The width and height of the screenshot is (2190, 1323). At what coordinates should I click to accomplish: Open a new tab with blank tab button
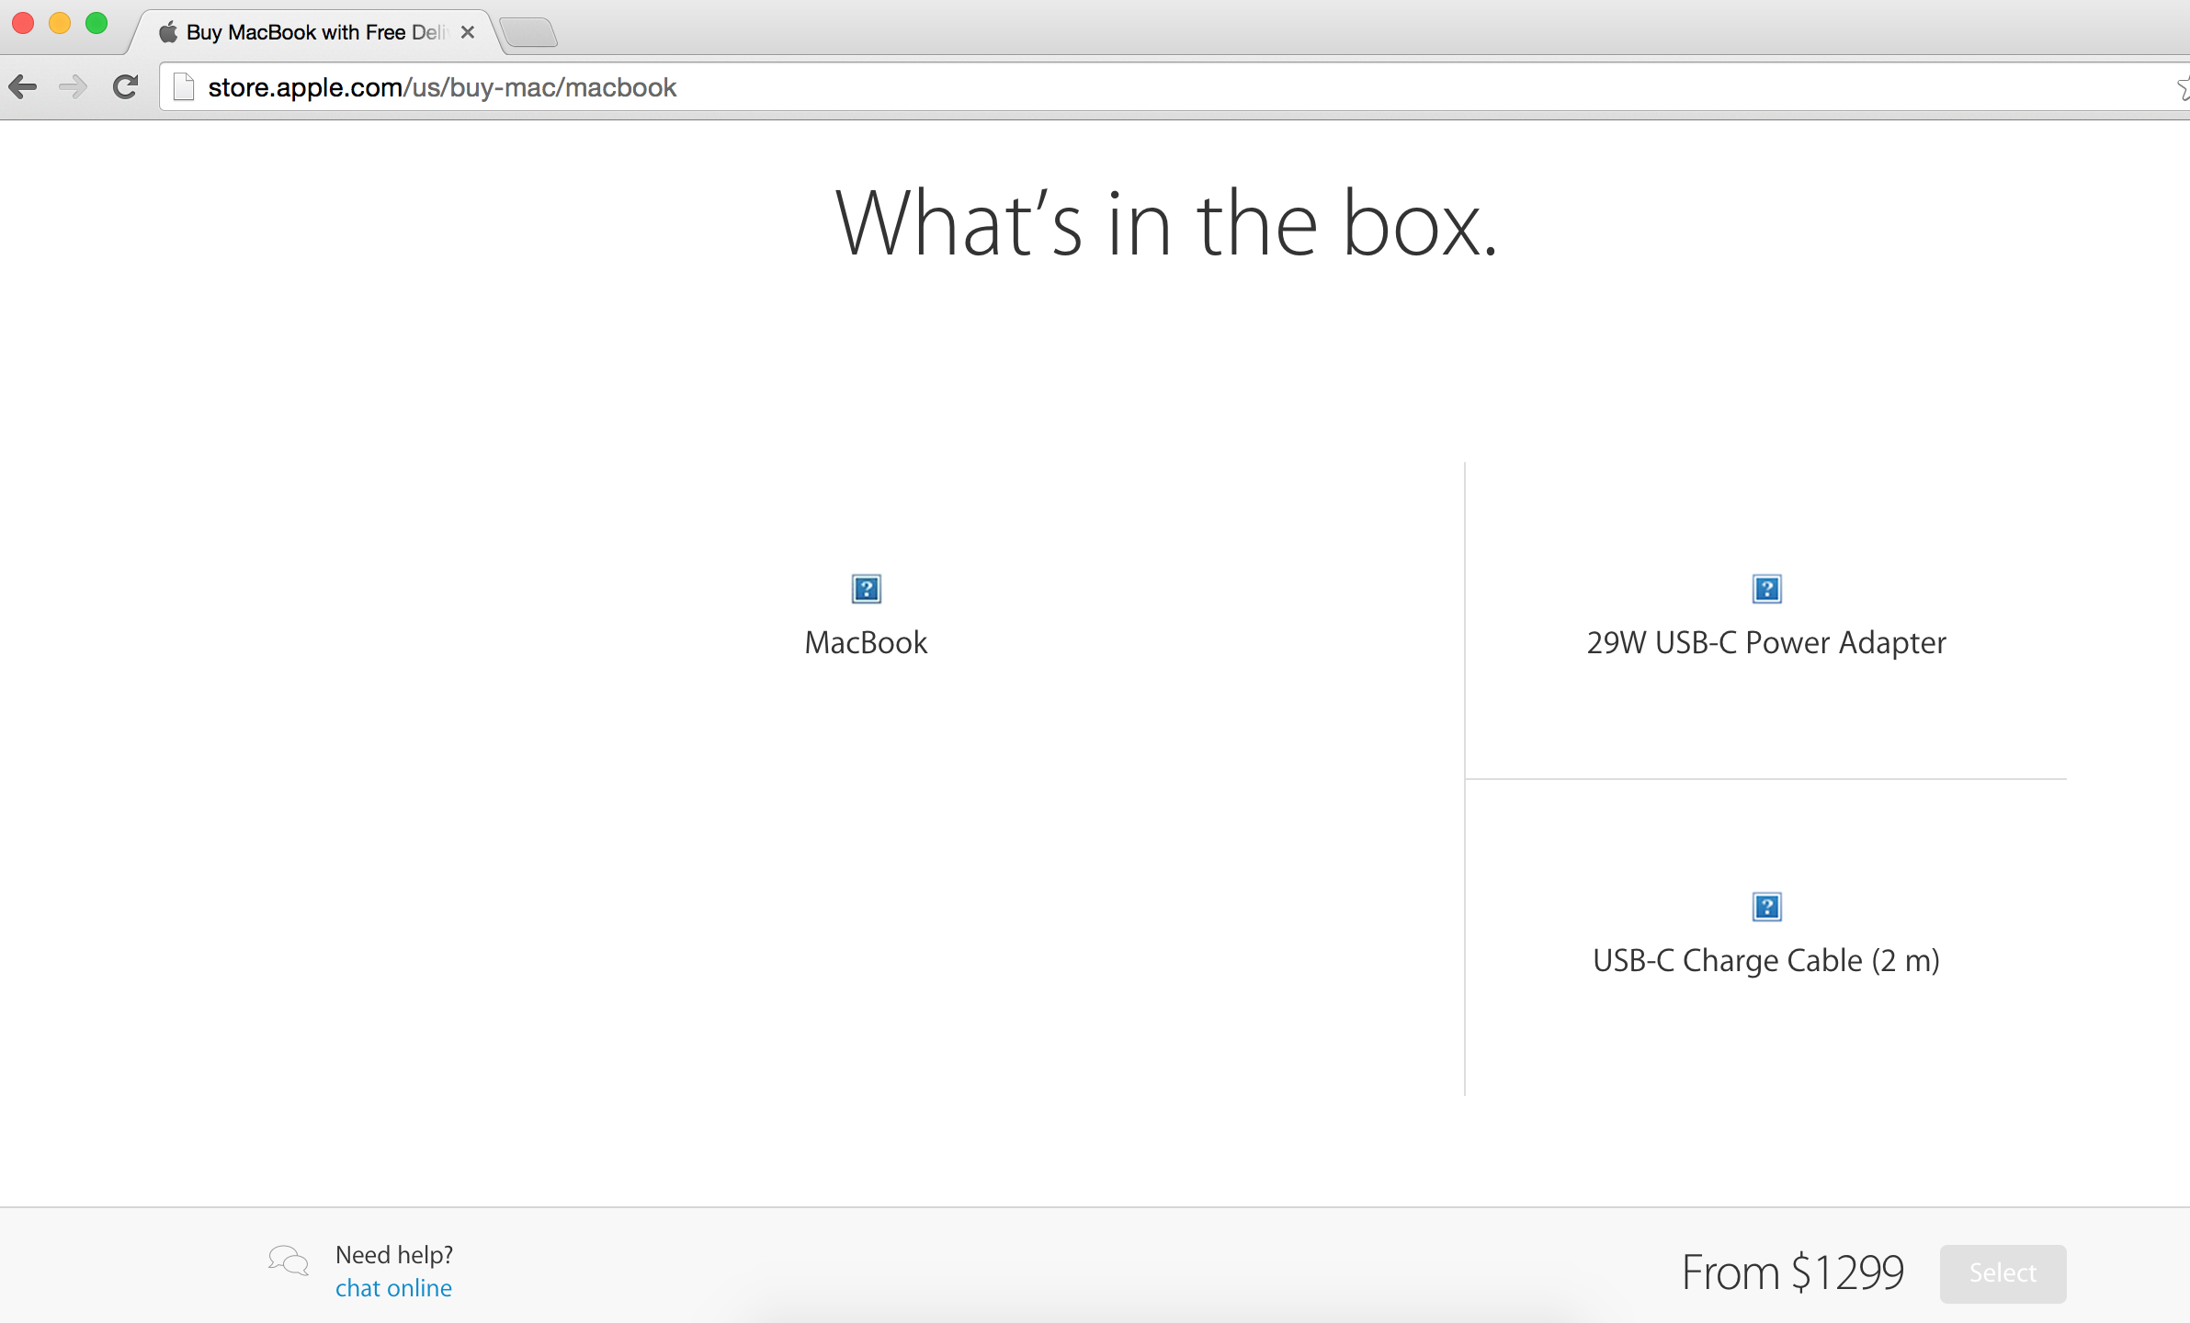click(x=529, y=33)
